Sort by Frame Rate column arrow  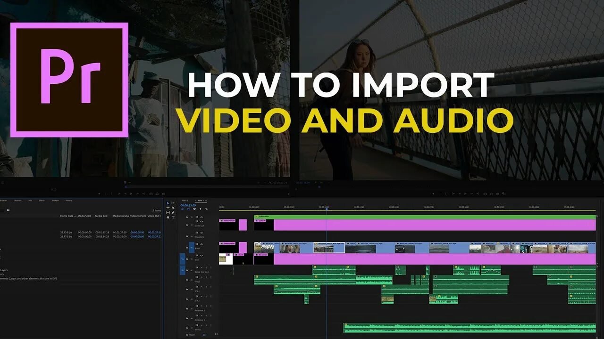pos(75,216)
